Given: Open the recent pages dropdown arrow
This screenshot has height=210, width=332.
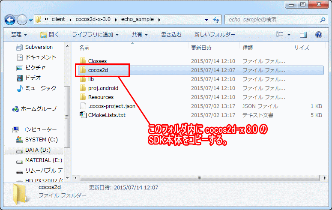Looking at the screenshot, I should [31, 20].
